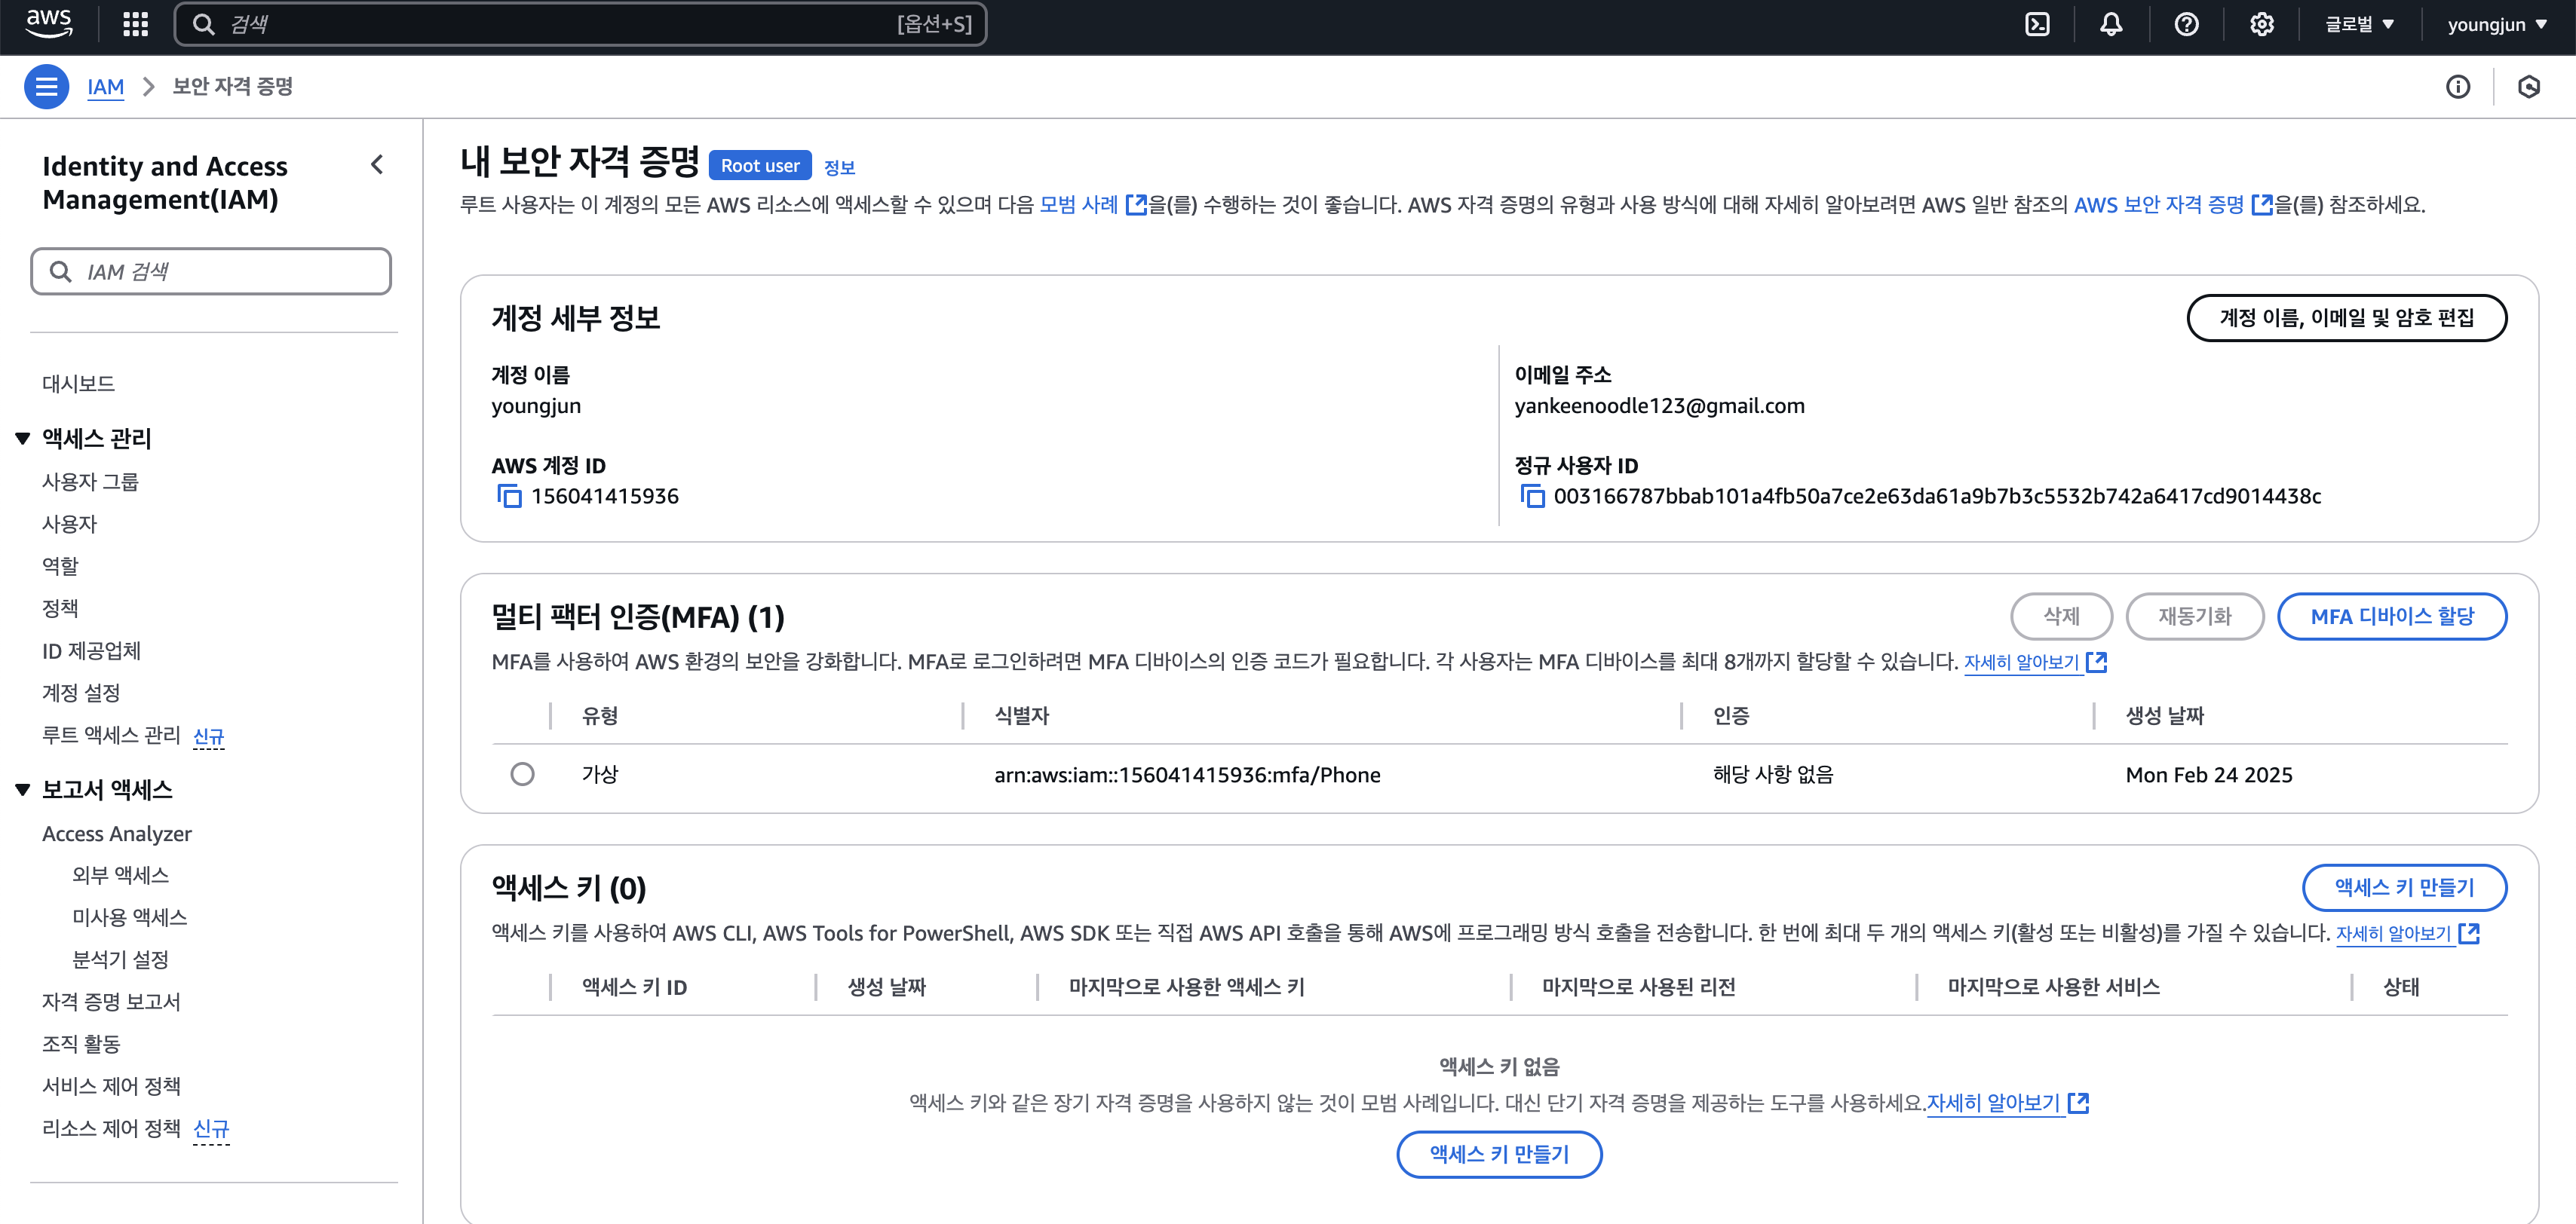Select the virtual MFA device radio button
The width and height of the screenshot is (2576, 1224).
pyautogui.click(x=522, y=774)
